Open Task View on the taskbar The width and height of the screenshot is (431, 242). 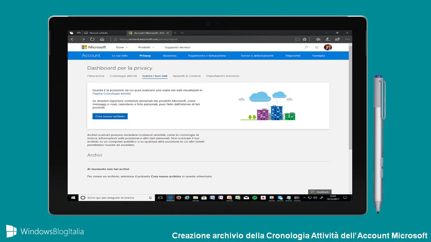tap(160, 198)
